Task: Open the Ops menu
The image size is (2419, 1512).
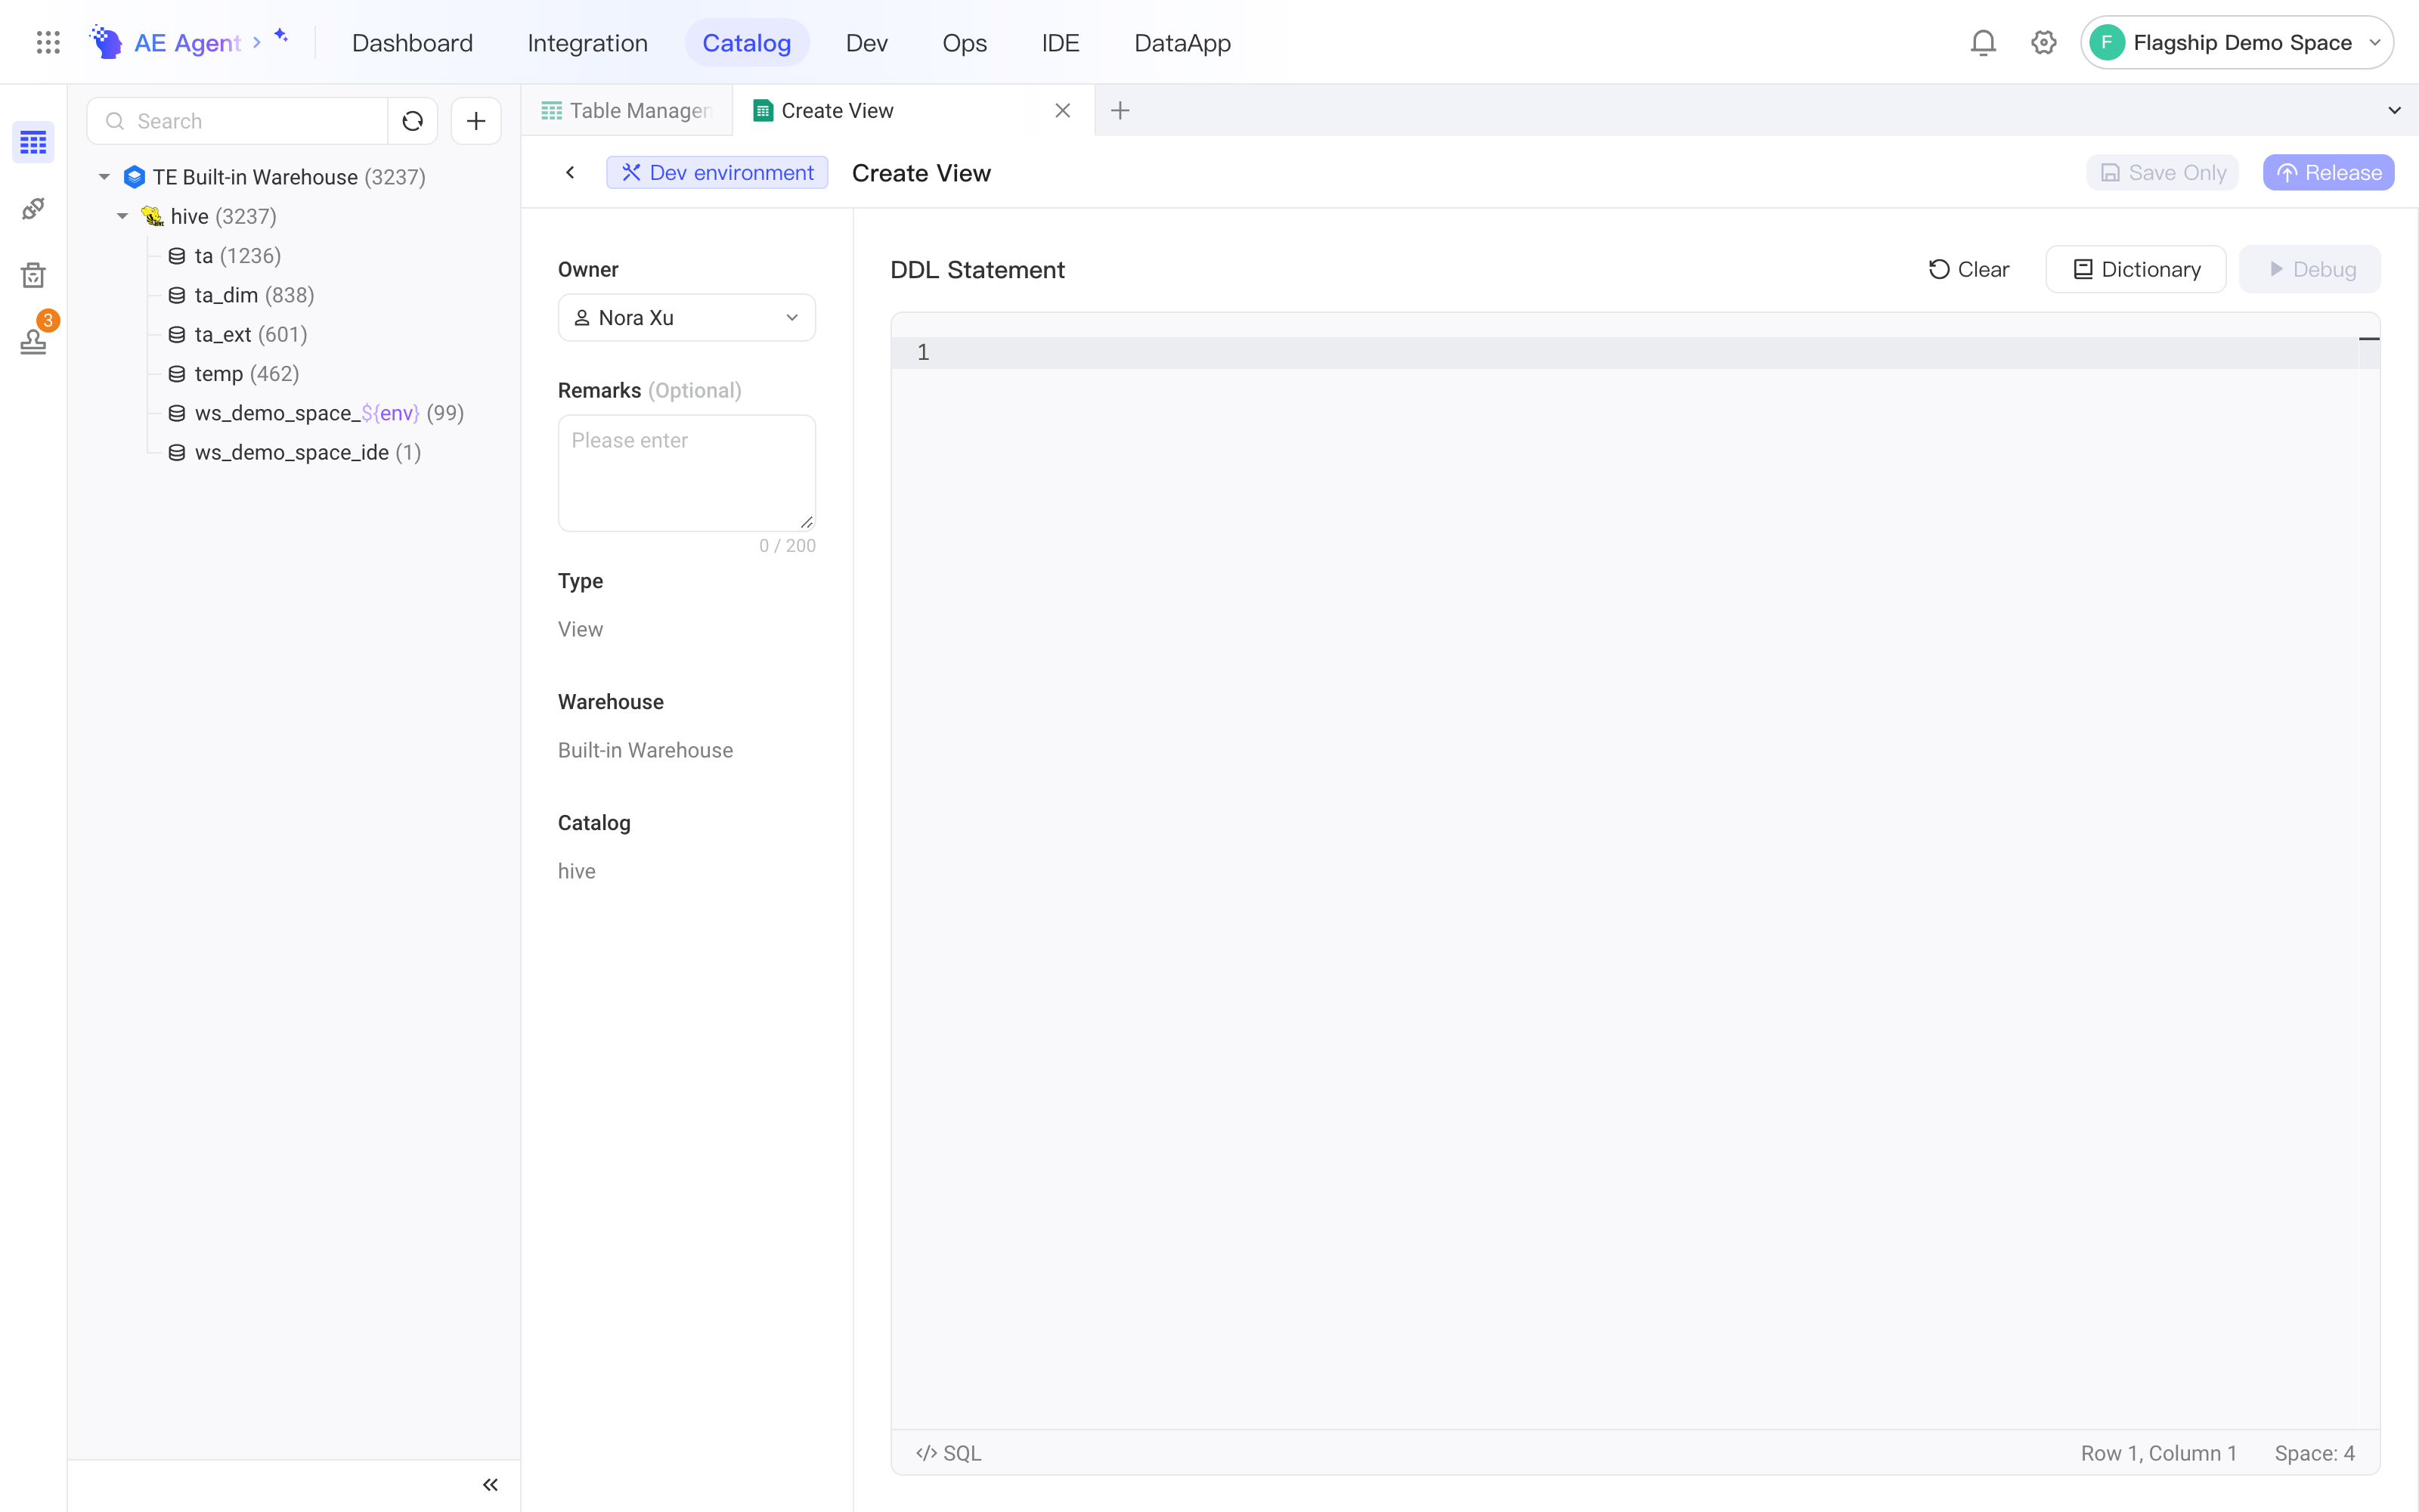Action: (x=964, y=42)
